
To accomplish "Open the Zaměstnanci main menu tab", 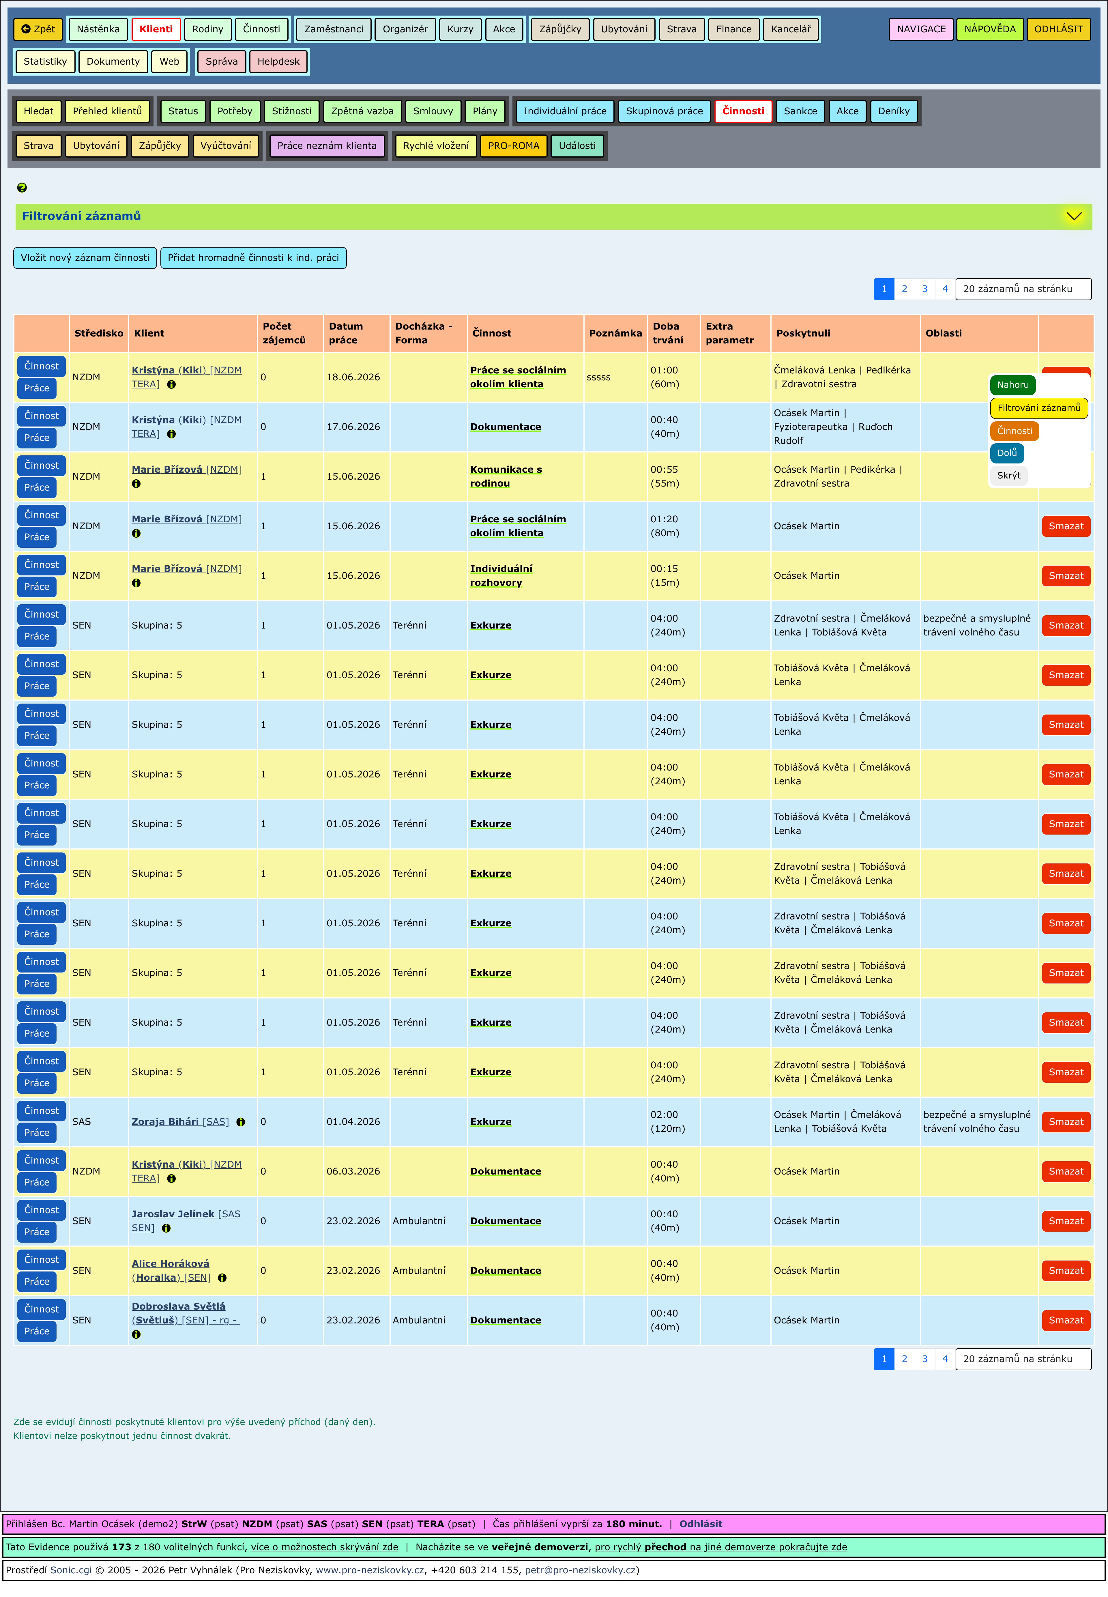I will (333, 29).
